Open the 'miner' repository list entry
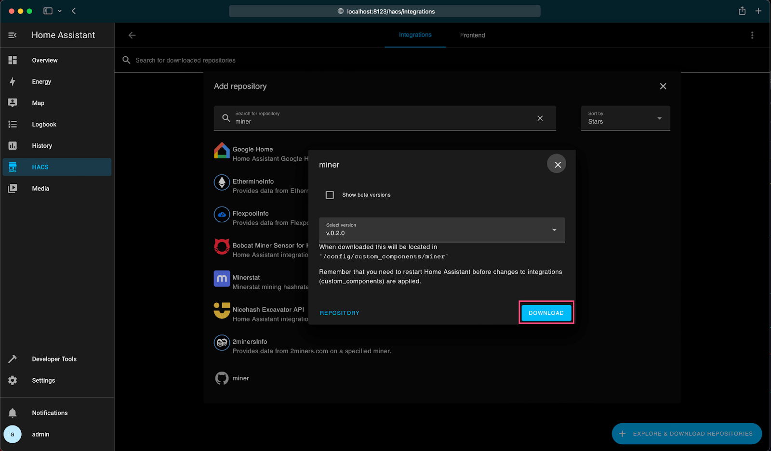The width and height of the screenshot is (771, 451). pos(442,378)
